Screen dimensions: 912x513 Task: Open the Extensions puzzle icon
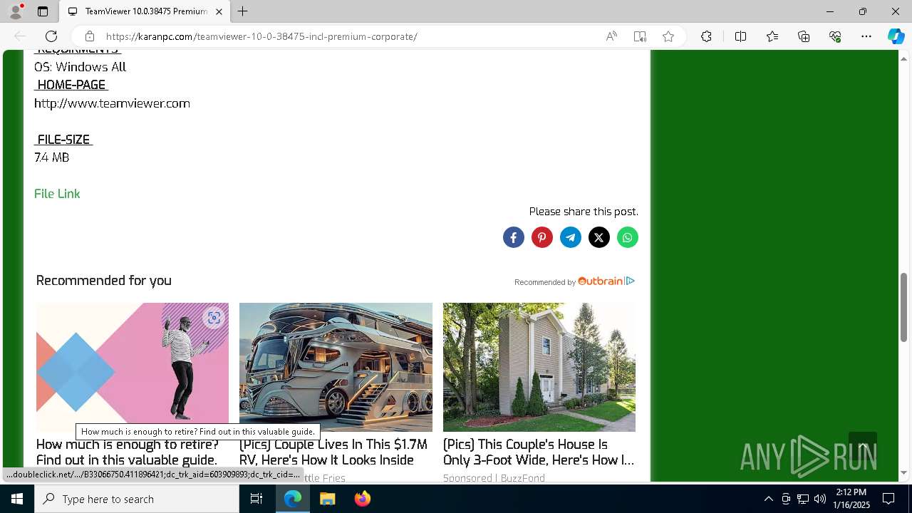coord(706,36)
